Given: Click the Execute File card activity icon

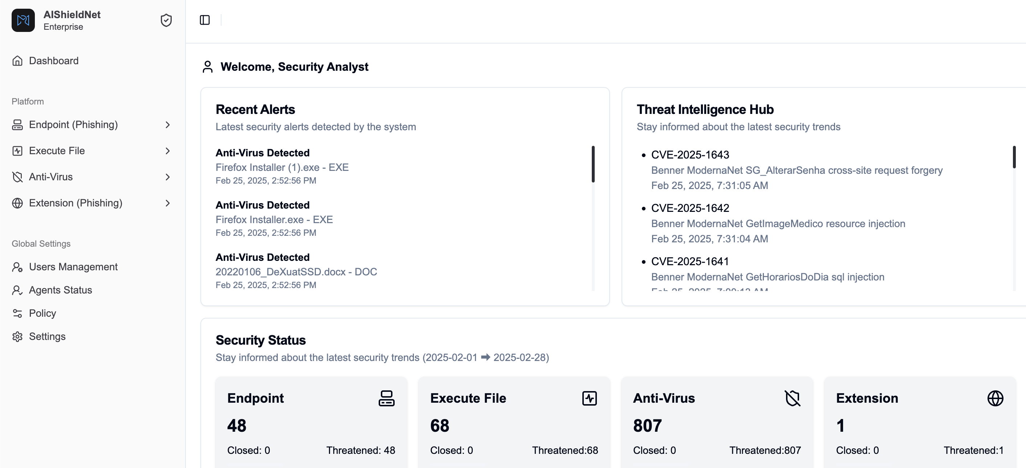Looking at the screenshot, I should (590, 398).
